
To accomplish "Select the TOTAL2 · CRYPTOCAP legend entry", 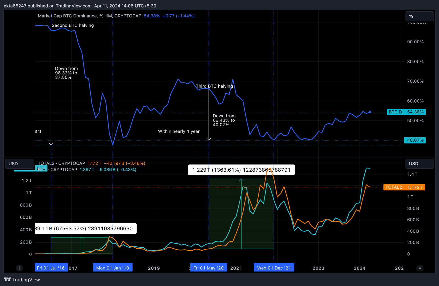I will coord(61,163).
